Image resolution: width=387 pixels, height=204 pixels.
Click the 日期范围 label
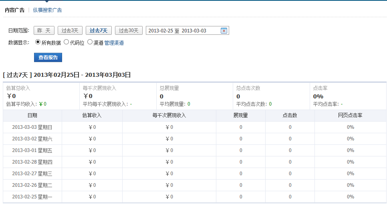(x=19, y=30)
